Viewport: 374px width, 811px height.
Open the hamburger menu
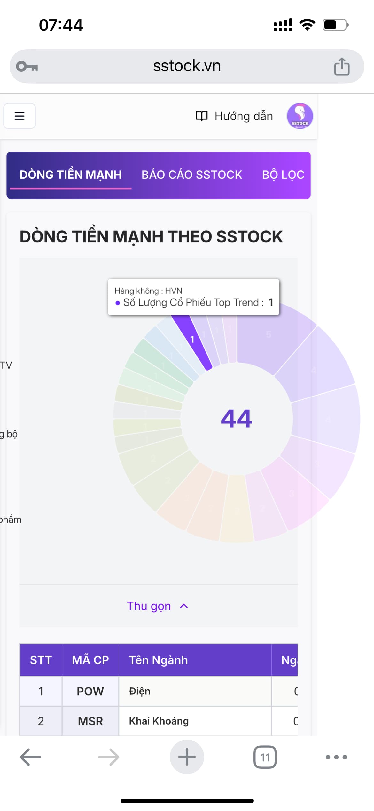coord(19,116)
